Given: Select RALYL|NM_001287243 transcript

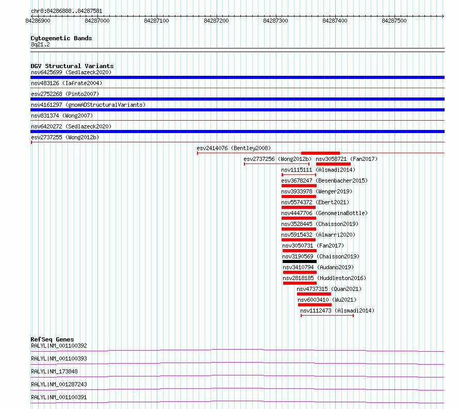Looking at the screenshot, I should pos(59,384).
